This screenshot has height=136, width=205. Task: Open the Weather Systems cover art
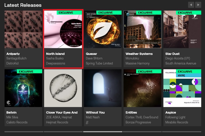pyautogui.click(x=142, y=29)
